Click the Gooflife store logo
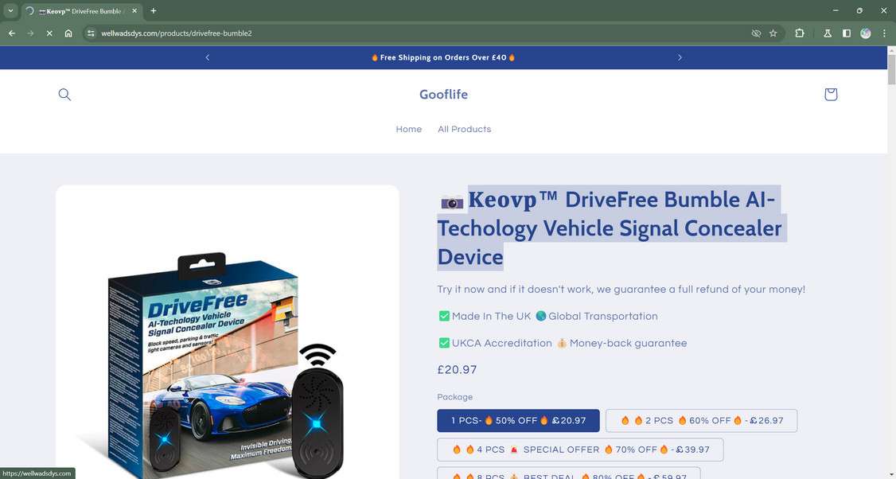Viewport: 896px width, 479px height. (x=443, y=95)
